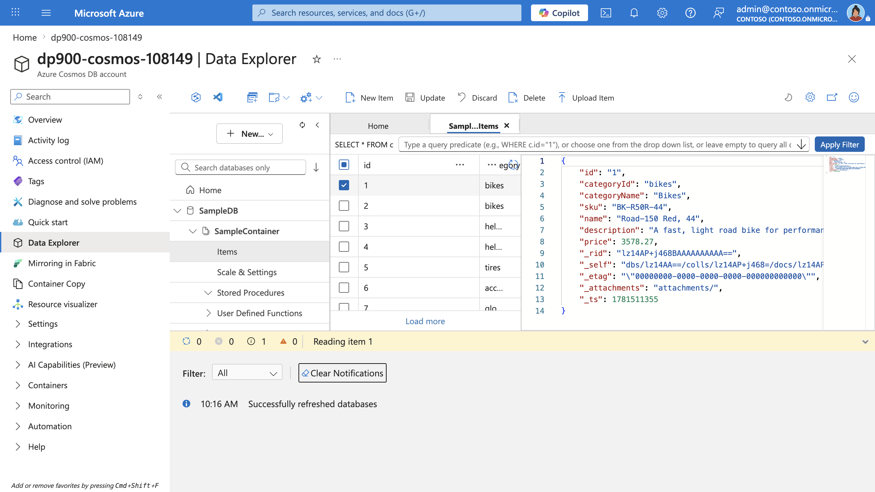Image resolution: width=875 pixels, height=492 pixels.
Task: Expand the Settings section in sidebar
Action: 18,324
